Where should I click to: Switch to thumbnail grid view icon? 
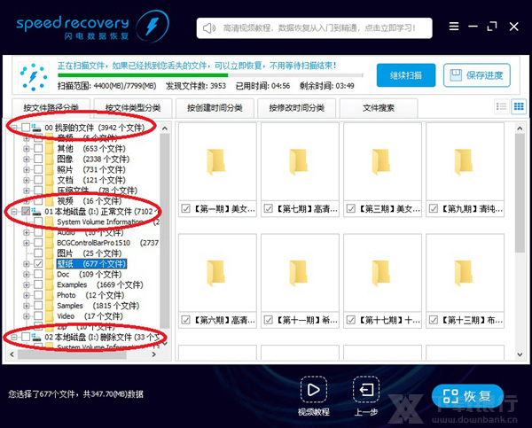(x=519, y=106)
